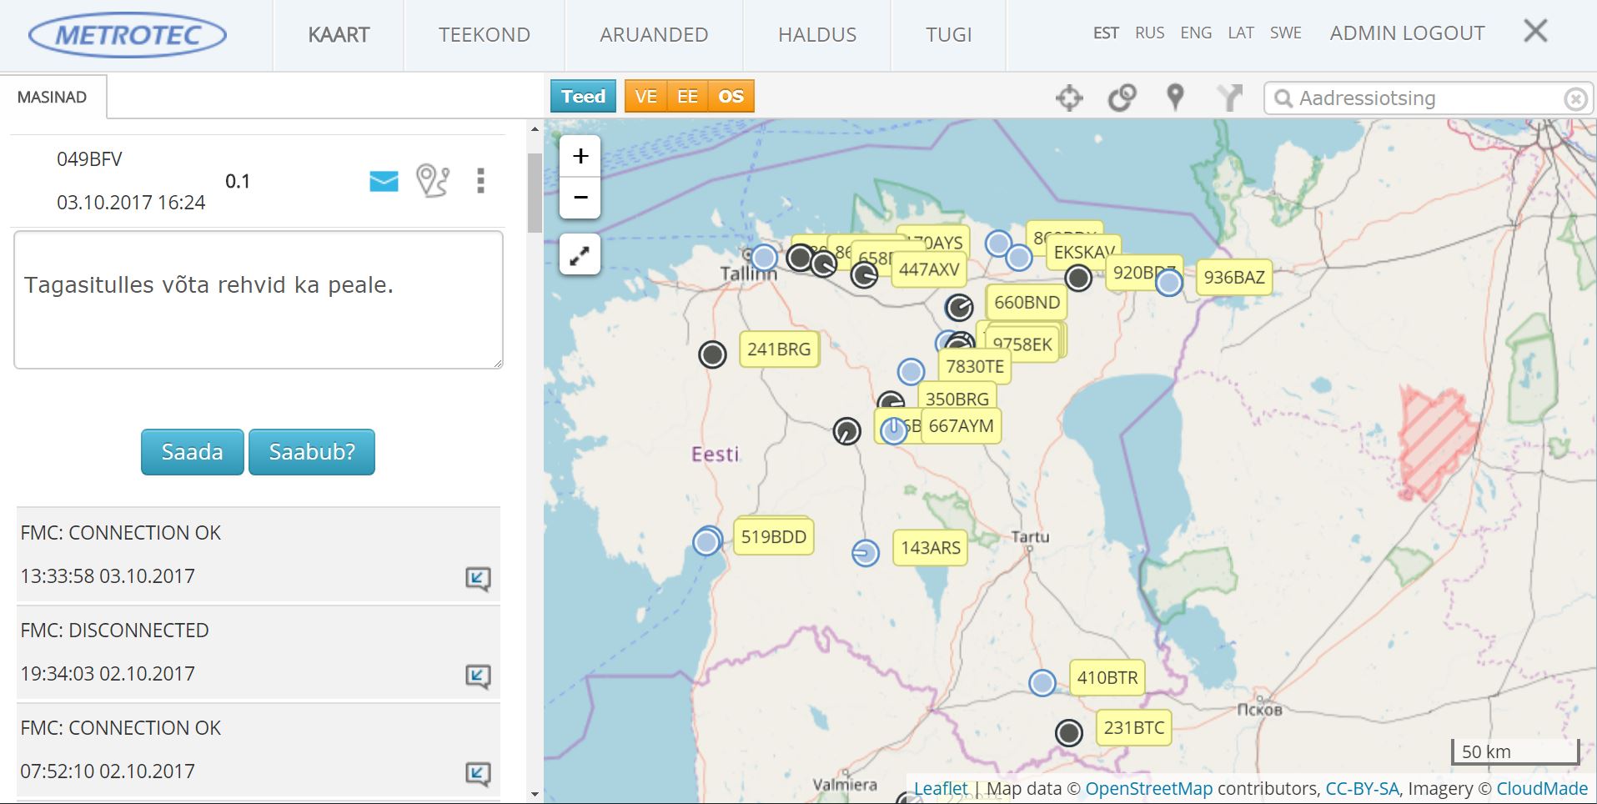Toggle the Teed map layer
Viewport: 1597px width, 804px height.
pyautogui.click(x=583, y=97)
